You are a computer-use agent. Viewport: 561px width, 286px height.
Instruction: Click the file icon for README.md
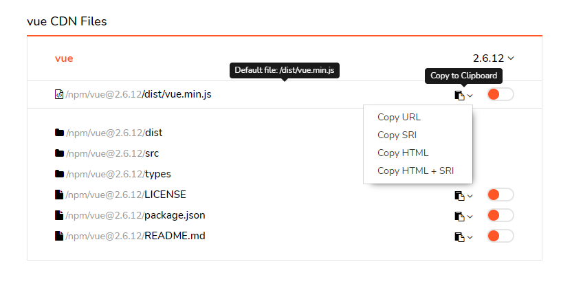click(59, 236)
